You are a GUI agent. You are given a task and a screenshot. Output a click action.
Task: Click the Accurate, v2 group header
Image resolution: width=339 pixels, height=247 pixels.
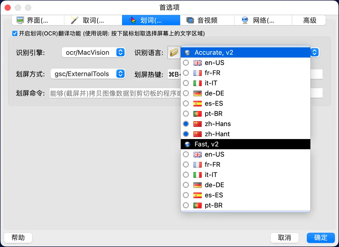[x=246, y=52]
